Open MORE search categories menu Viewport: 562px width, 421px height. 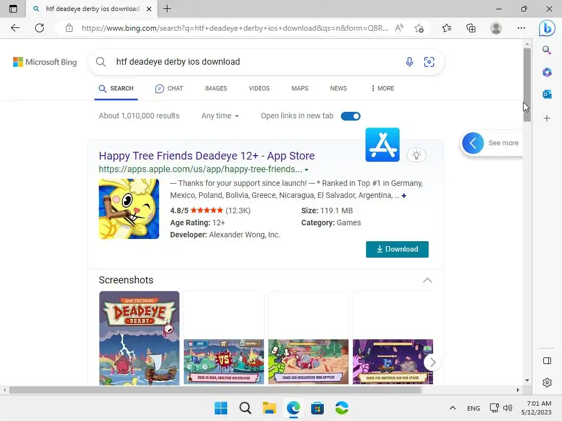[383, 88]
